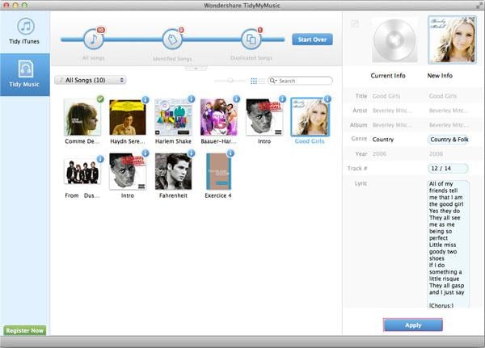
Task: Switch to list view
Action: (x=262, y=81)
